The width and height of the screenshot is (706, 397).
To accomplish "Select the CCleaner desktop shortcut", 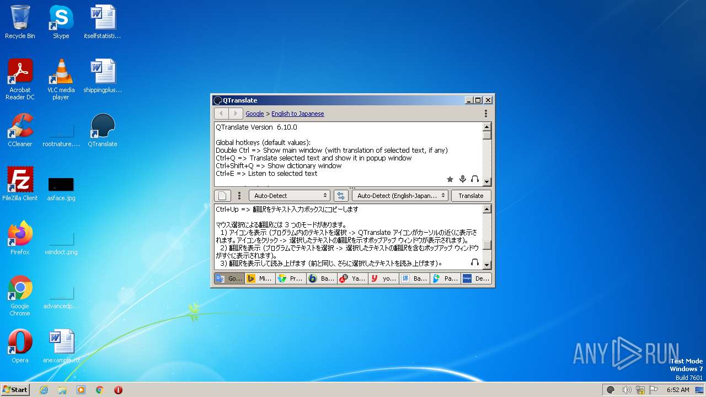I will tap(20, 130).
